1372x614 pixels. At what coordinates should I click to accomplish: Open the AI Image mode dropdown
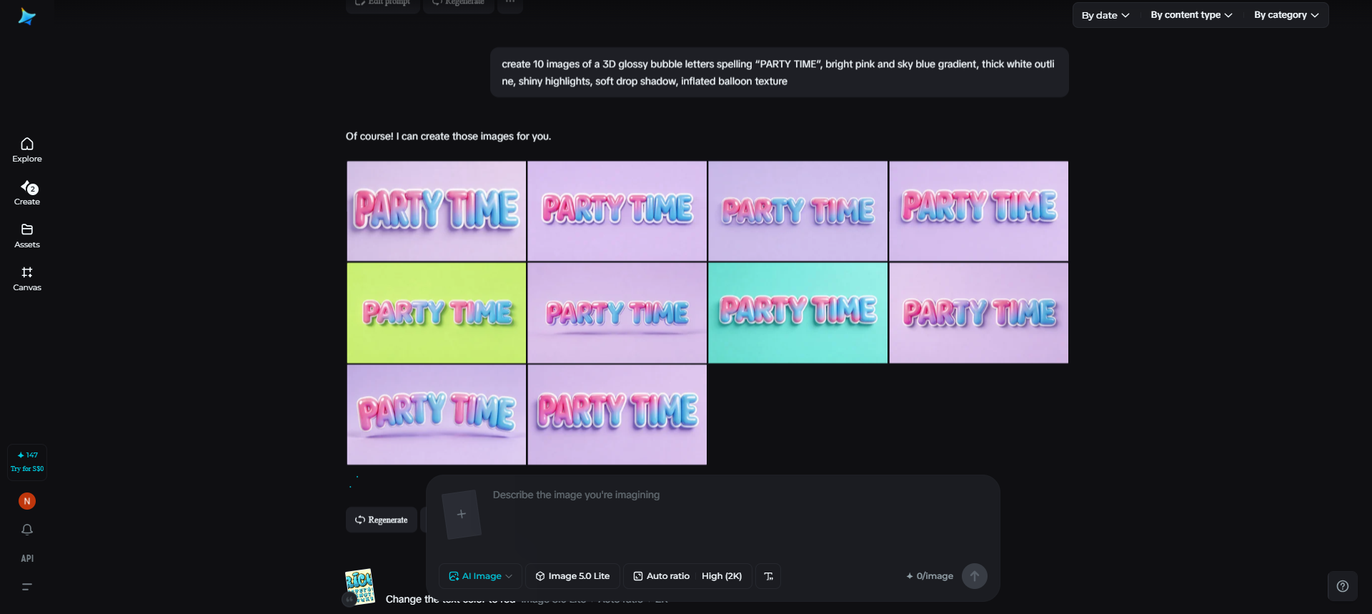click(x=480, y=576)
